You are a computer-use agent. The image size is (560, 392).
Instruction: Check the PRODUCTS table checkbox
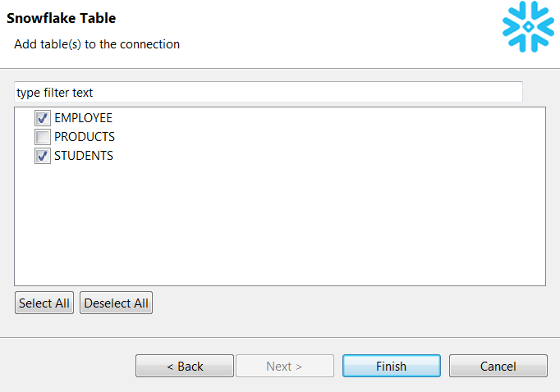coord(43,137)
